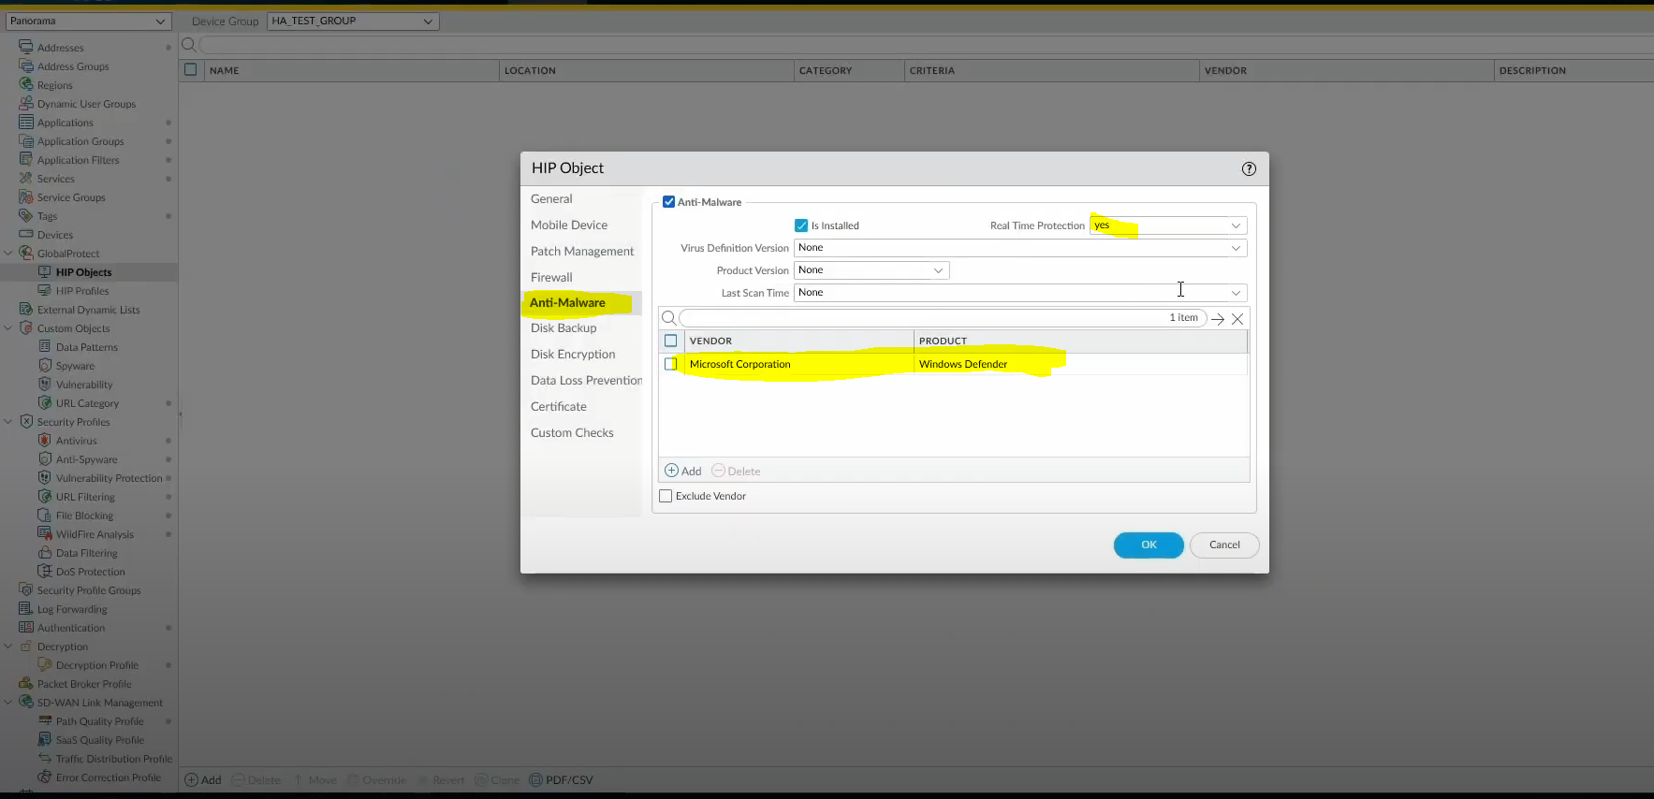The image size is (1654, 799).
Task: Click the URL Filtering icon
Action: pos(45,496)
